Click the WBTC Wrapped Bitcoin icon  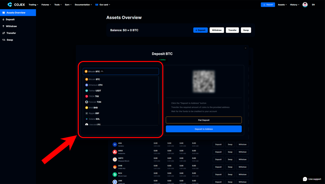(x=115, y=159)
